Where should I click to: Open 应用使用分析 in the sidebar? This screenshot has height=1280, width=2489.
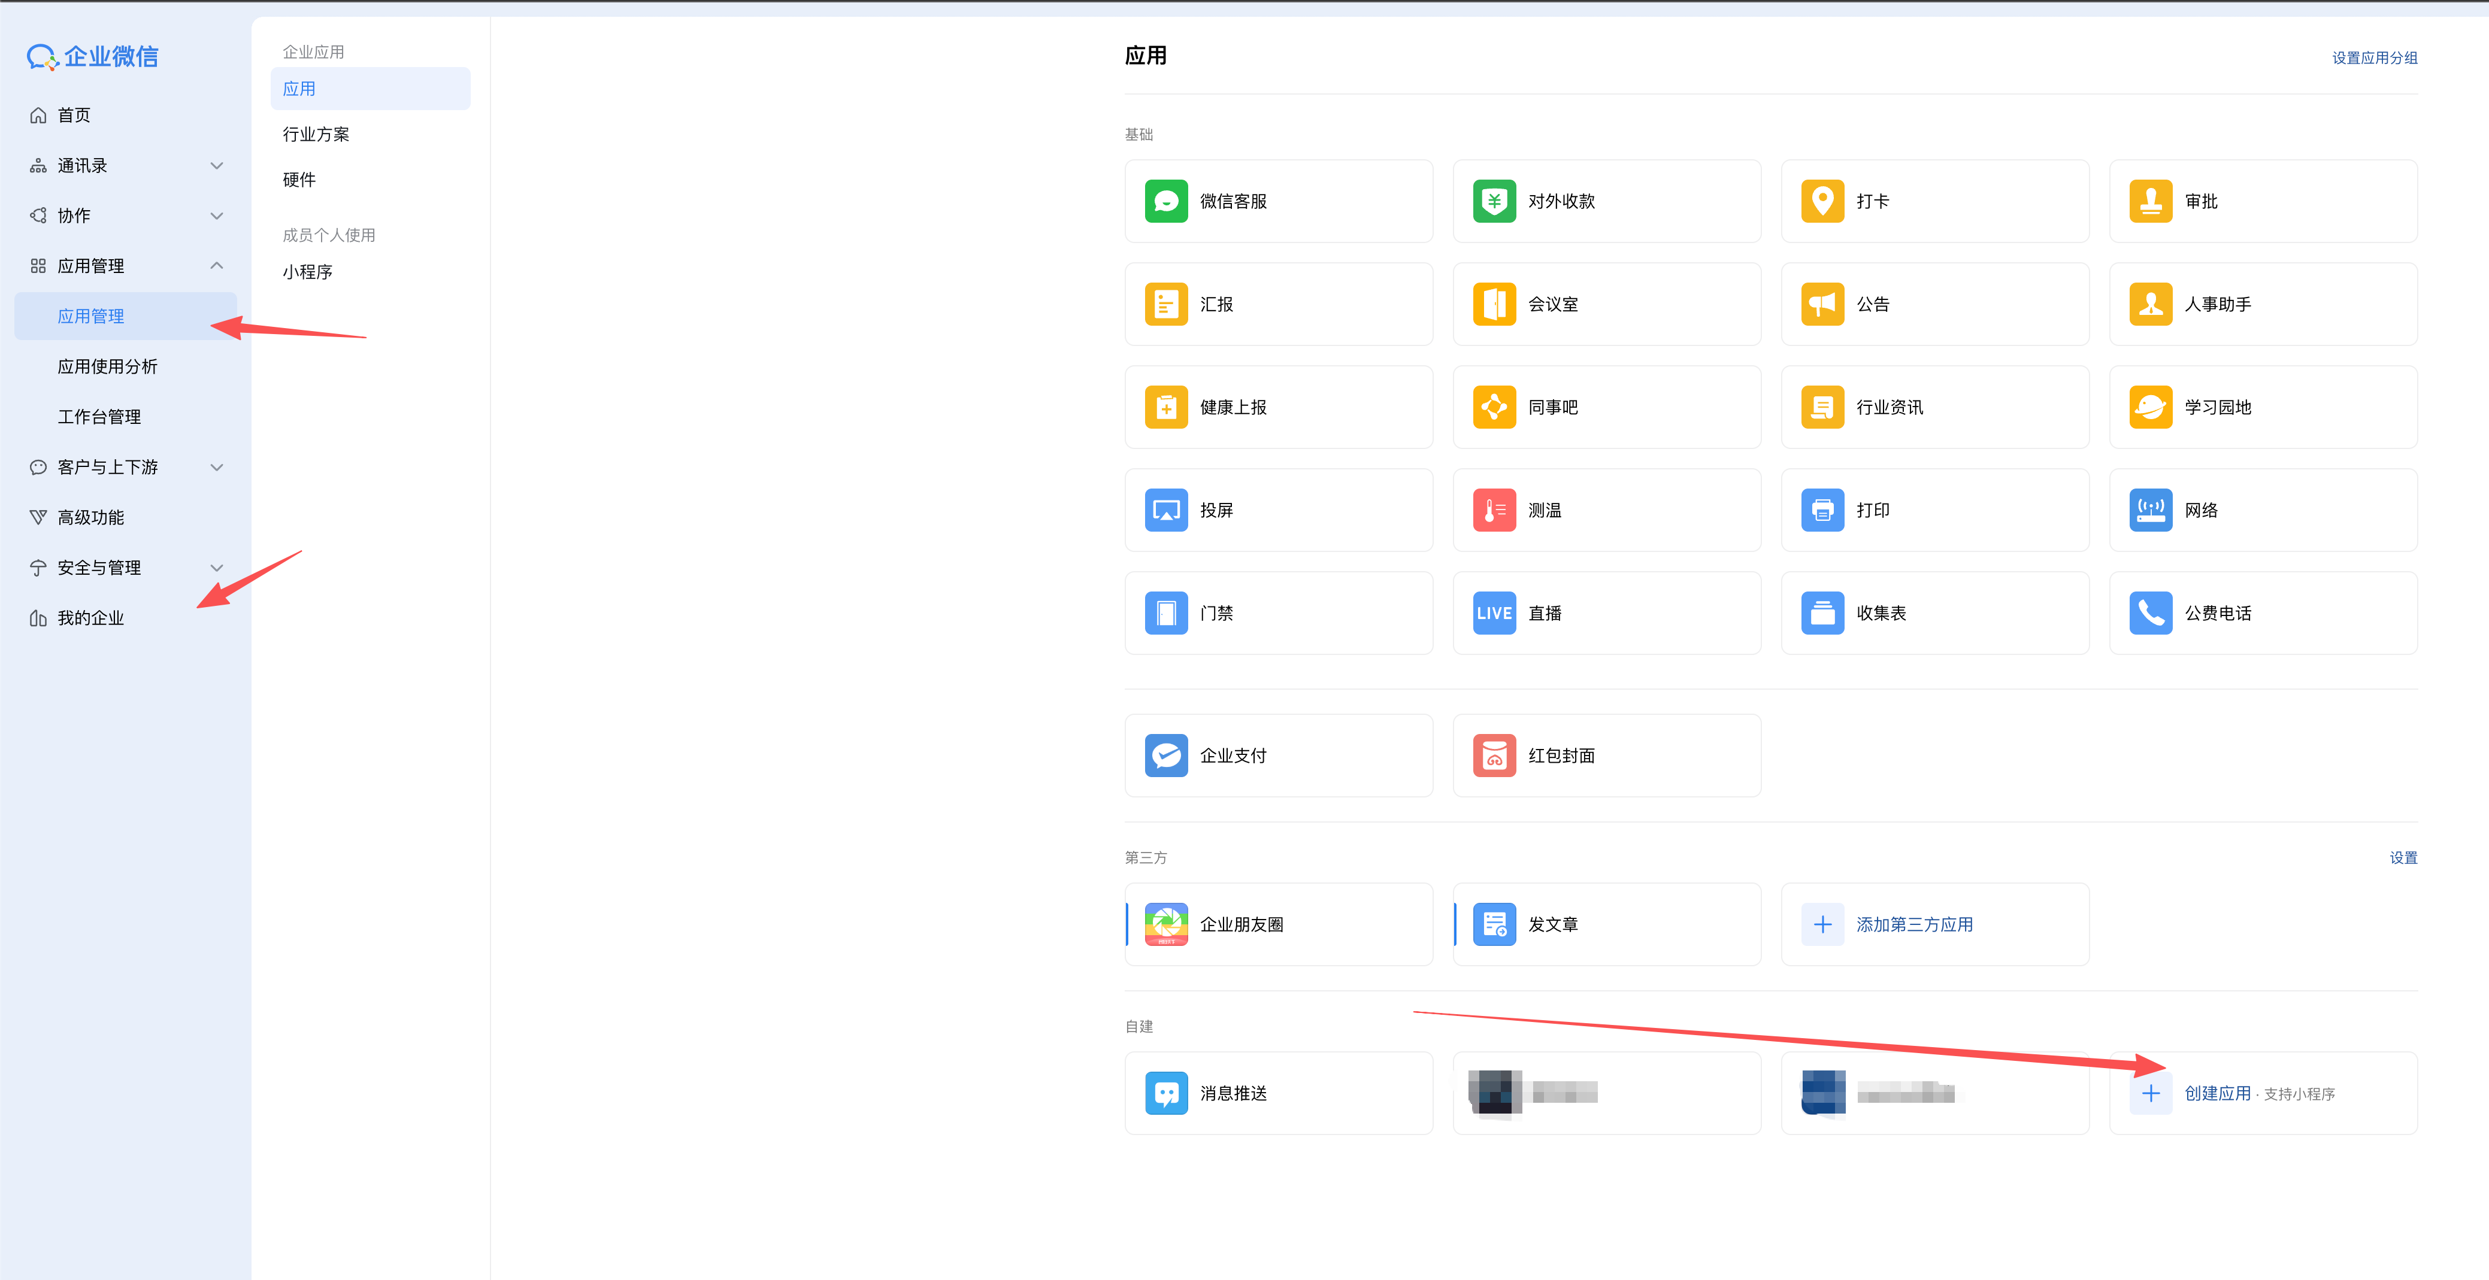click(x=107, y=366)
